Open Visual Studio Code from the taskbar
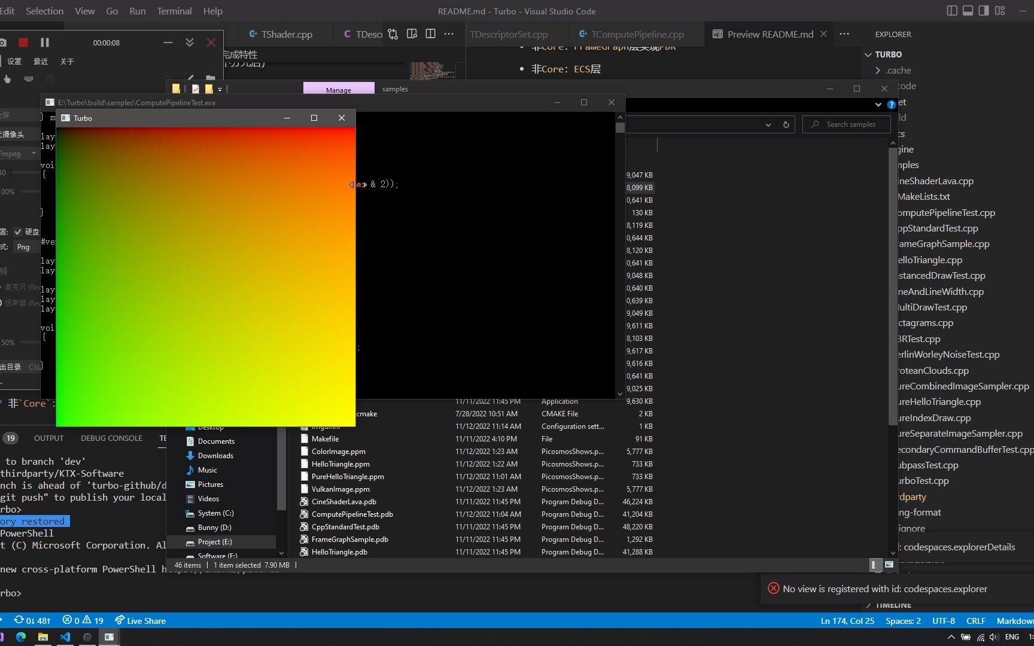1034x646 pixels. coord(65,637)
